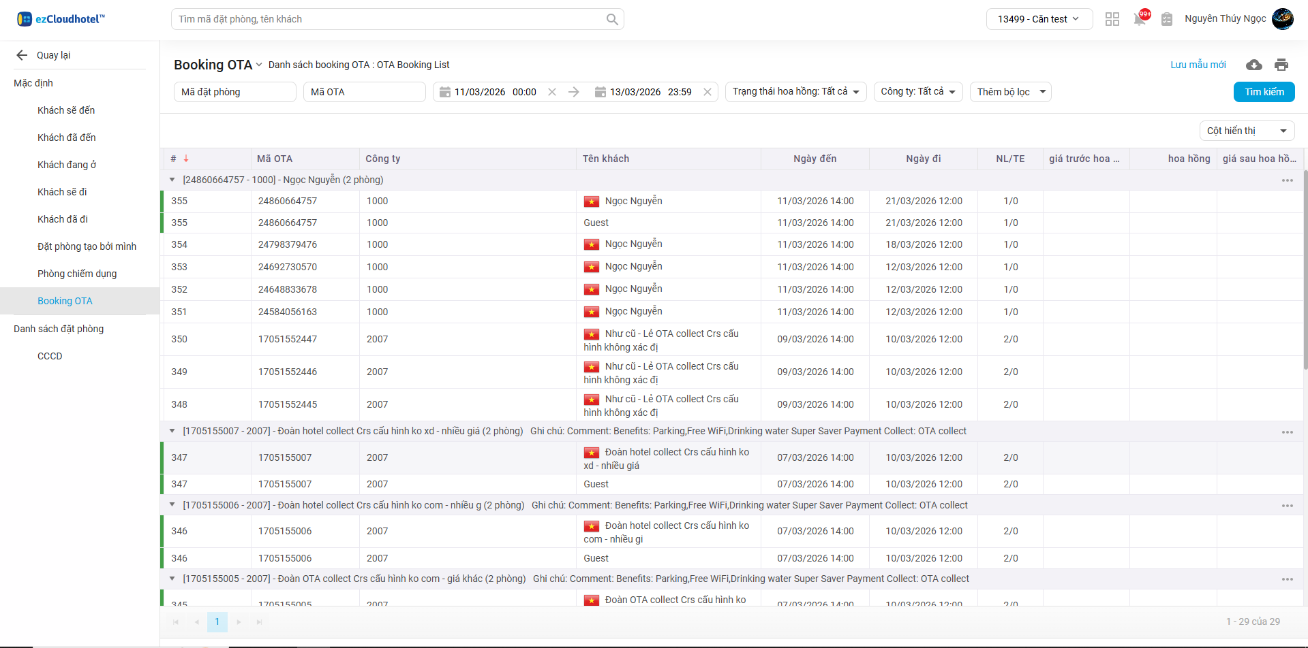Open the user profile avatar
Image resolution: width=1308 pixels, height=648 pixels.
(1282, 19)
